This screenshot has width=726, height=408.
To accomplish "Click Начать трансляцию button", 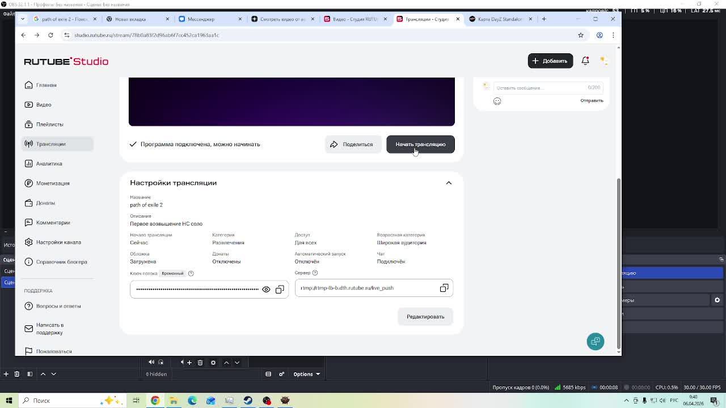I will 420,144.
